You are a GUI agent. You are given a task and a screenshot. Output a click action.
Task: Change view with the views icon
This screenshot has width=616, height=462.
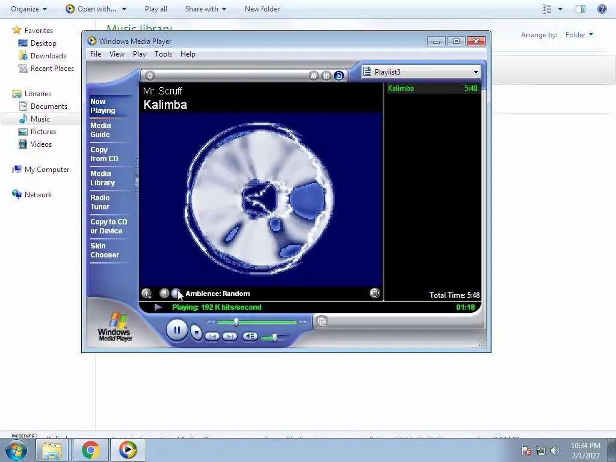pos(547,8)
